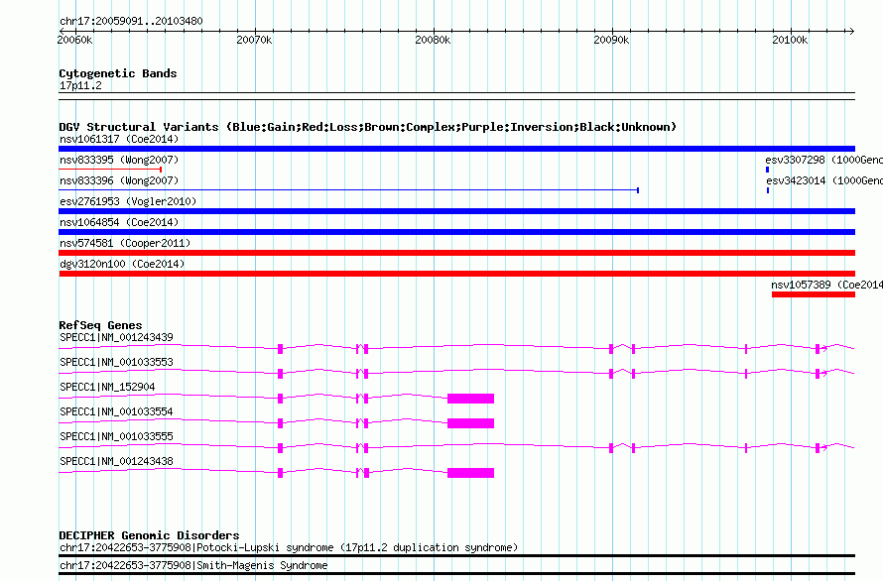Click the first exon block of NM_001243439
The height and width of the screenshot is (581, 883).
(281, 349)
